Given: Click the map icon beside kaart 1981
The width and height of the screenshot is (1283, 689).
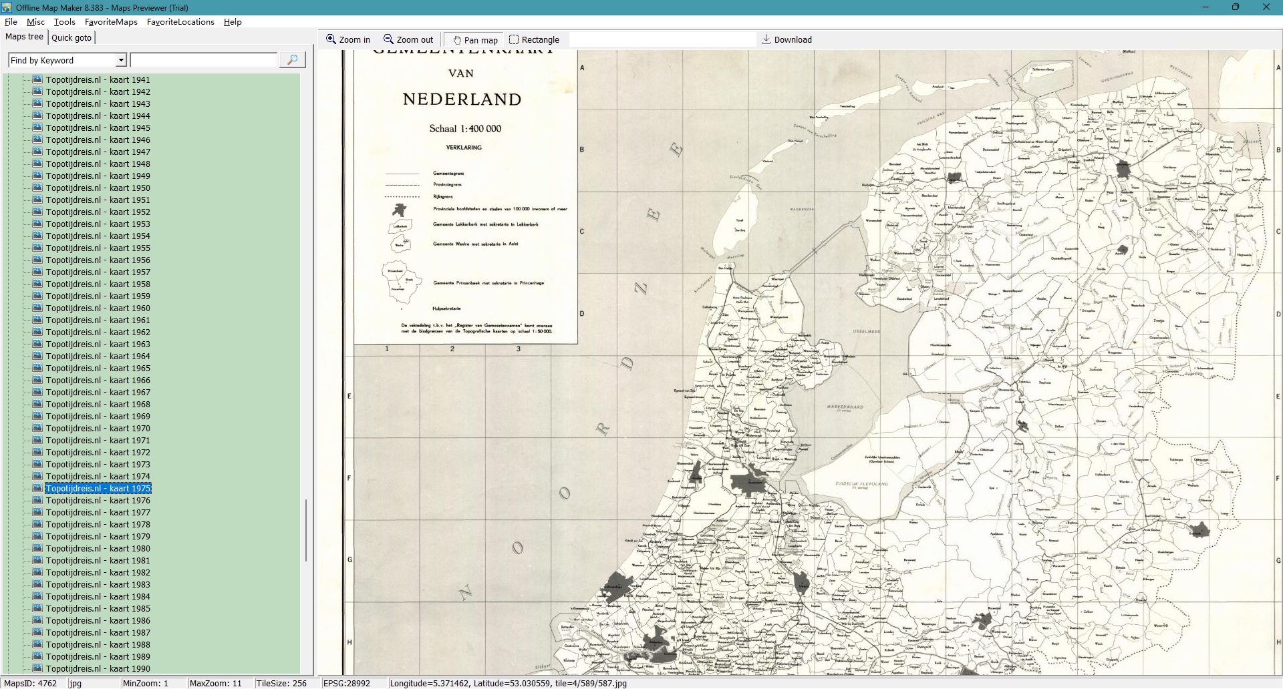Looking at the screenshot, I should [37, 560].
